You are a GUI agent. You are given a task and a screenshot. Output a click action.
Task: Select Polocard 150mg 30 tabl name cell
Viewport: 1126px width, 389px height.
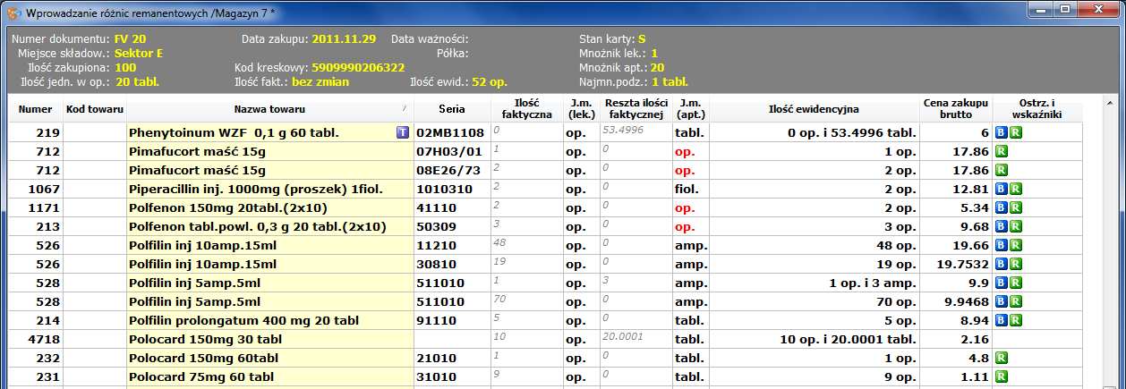click(270, 339)
